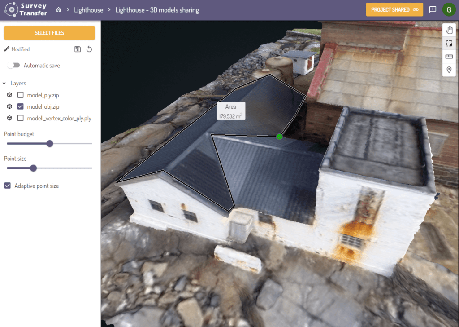Click the green vertex point on roof
The image size is (459, 327).
pos(279,137)
